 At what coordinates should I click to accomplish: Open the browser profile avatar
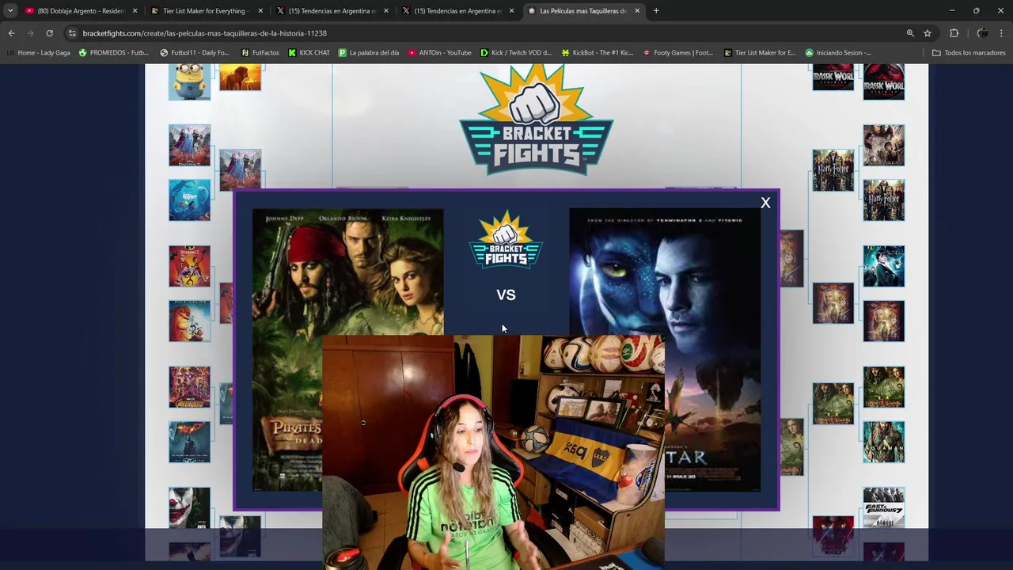coord(982,33)
